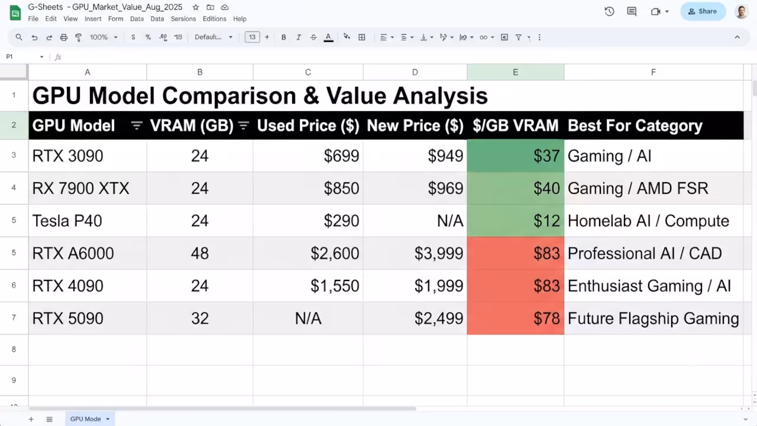Add a new sheet with plus button

tap(31, 419)
